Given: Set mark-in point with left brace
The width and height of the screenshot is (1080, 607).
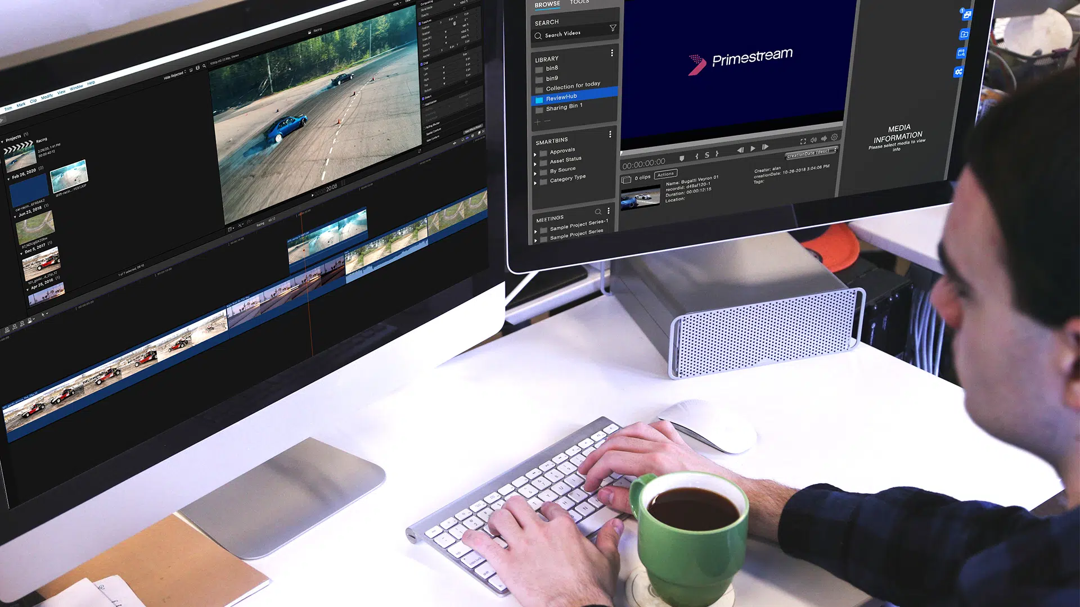Looking at the screenshot, I should pos(696,156).
